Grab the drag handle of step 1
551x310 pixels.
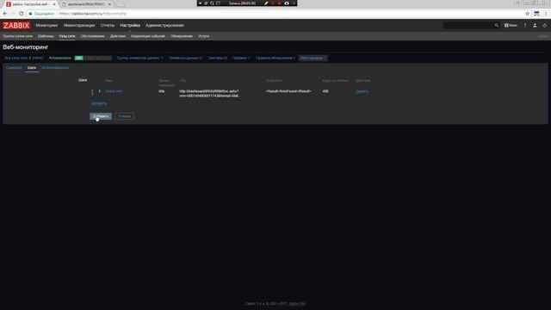tap(92, 92)
